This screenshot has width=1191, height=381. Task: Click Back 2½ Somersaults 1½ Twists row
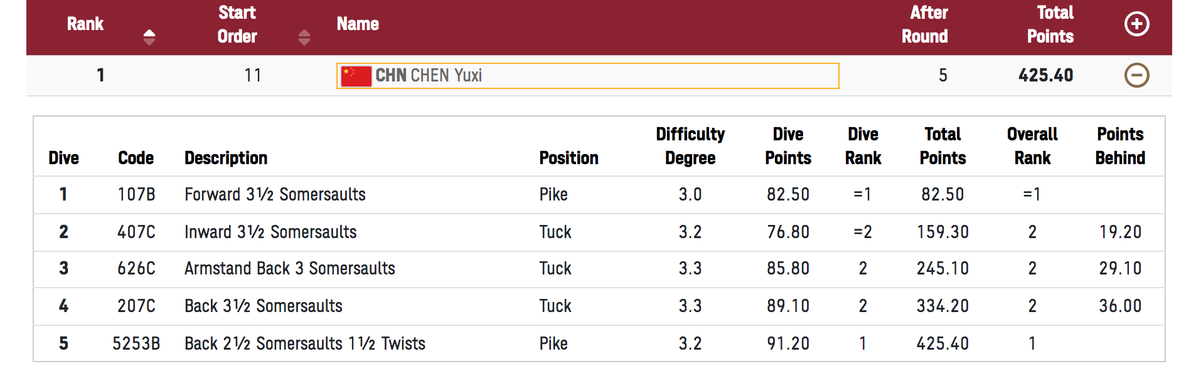tap(599, 343)
